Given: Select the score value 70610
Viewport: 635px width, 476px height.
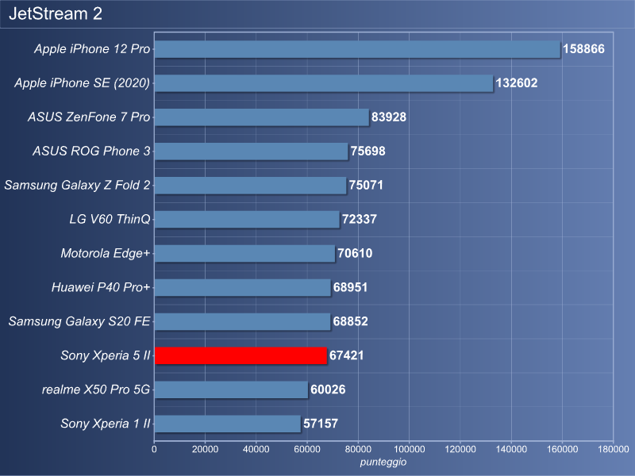Looking at the screenshot, I should point(355,253).
